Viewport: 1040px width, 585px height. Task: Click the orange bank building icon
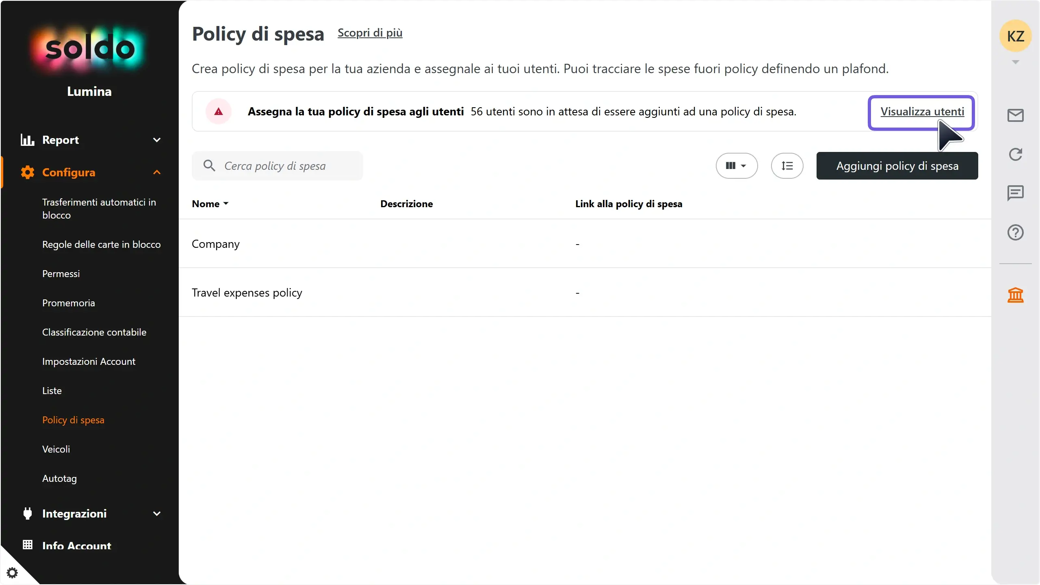1015,295
